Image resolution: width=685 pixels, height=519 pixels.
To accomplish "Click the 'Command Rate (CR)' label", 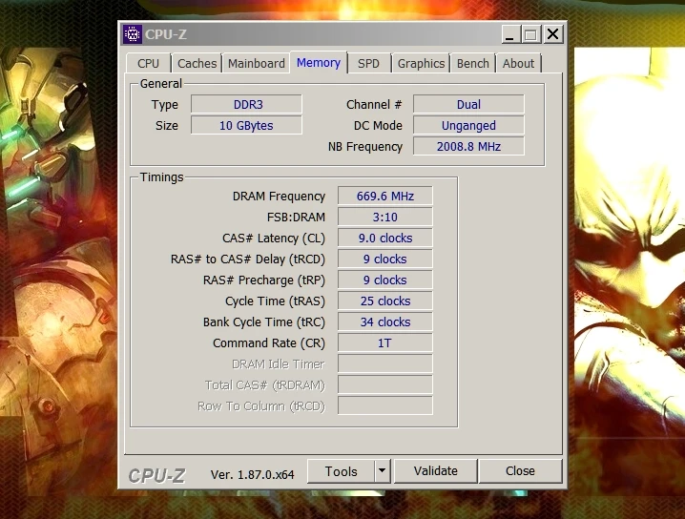I will click(x=269, y=343).
